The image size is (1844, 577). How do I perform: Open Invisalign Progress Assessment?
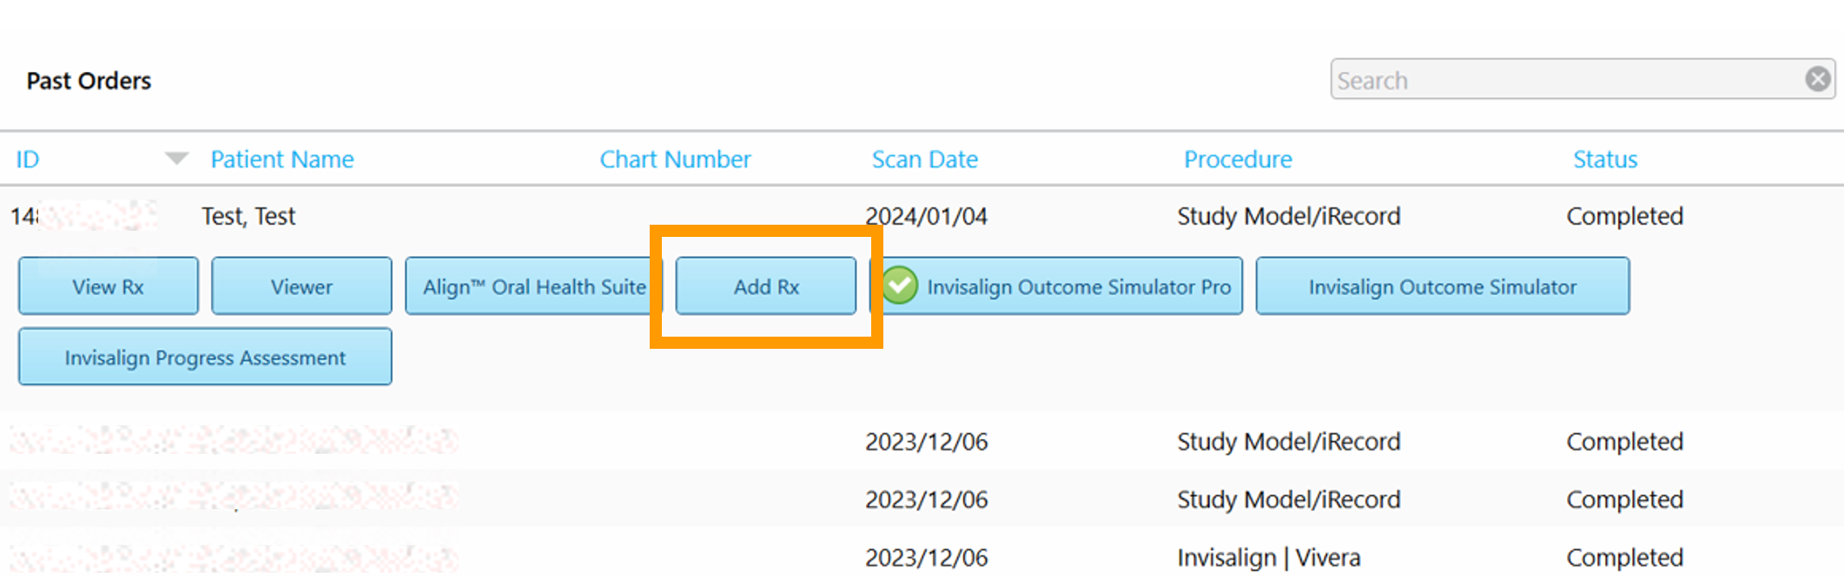pos(205,357)
